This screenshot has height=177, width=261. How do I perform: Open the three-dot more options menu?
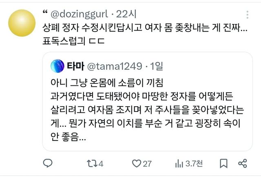pyautogui.click(x=248, y=15)
